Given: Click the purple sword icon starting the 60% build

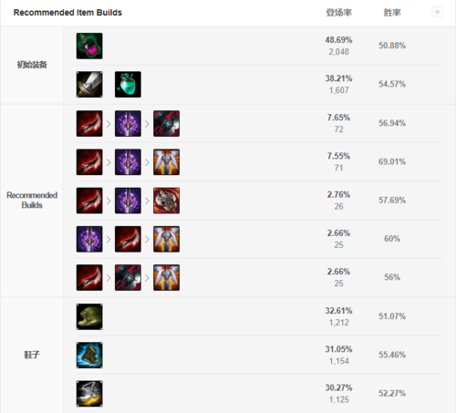Looking at the screenshot, I should click(89, 239).
